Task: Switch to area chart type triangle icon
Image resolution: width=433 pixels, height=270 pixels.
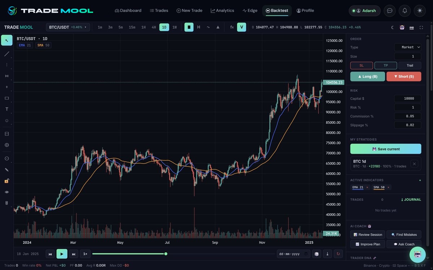Action: [218, 27]
